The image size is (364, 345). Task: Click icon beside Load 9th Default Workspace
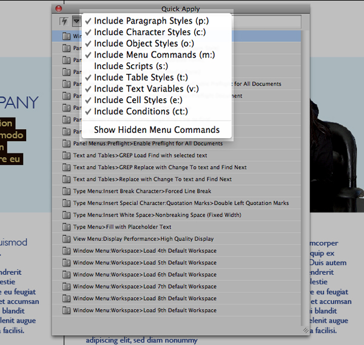[67, 310]
